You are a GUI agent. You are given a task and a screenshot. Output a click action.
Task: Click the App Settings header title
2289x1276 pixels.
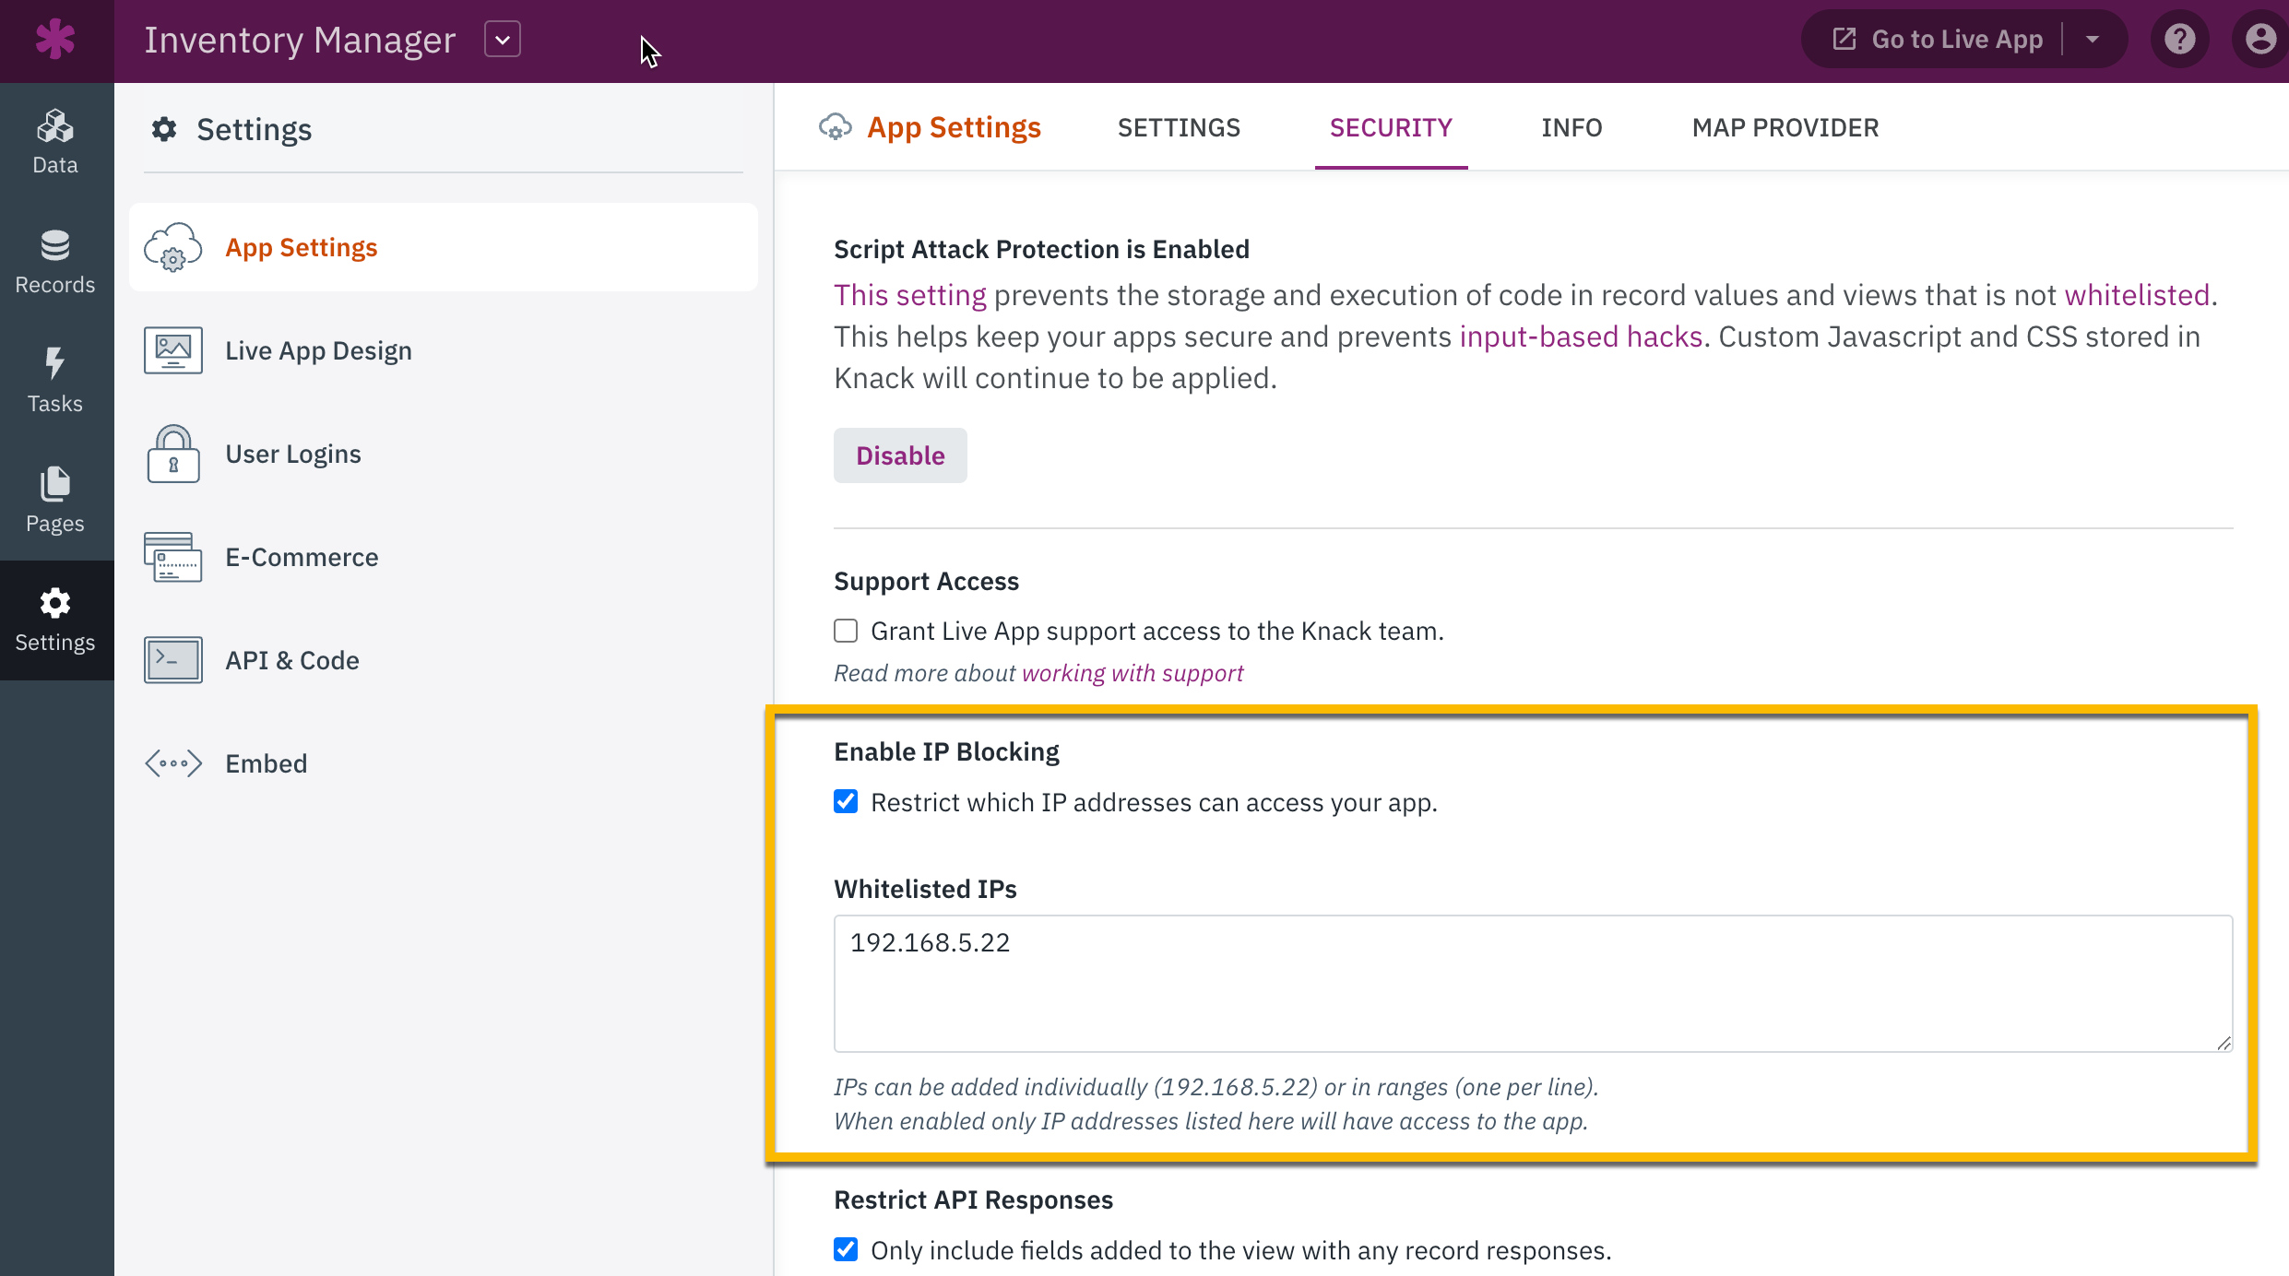pos(954,127)
